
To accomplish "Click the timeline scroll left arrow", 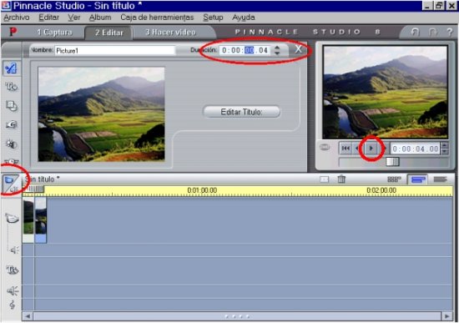I will (28, 316).
